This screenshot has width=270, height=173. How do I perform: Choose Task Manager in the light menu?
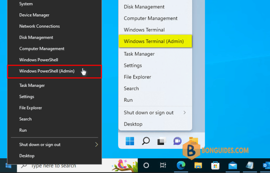click(x=139, y=54)
